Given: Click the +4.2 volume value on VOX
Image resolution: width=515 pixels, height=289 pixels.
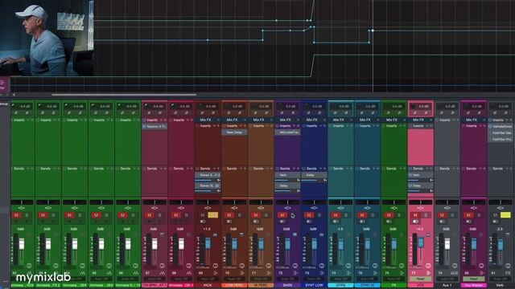Looking at the screenshot, I should point(420,229).
